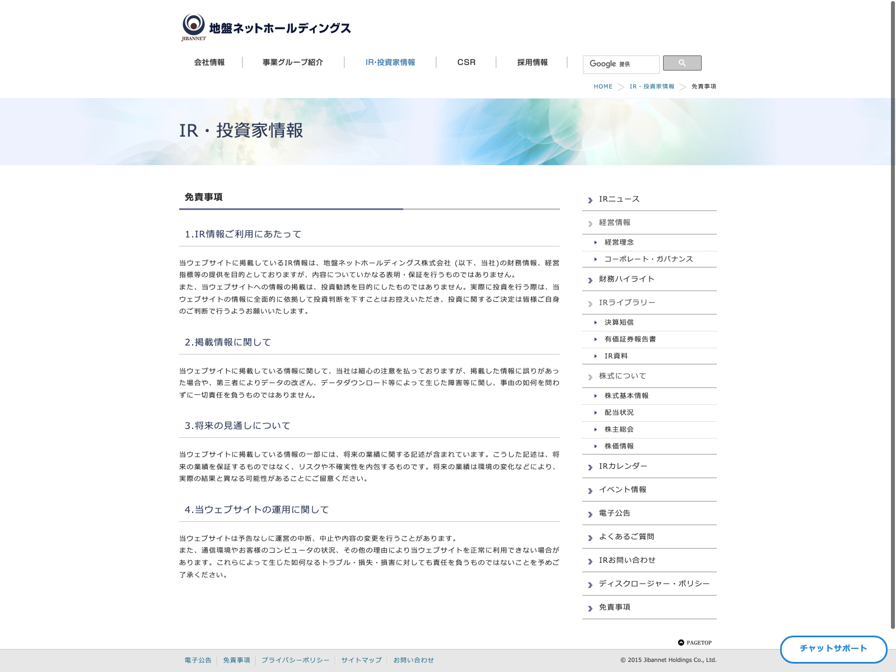Click the magnifier search button
896x672 pixels.
coord(682,63)
